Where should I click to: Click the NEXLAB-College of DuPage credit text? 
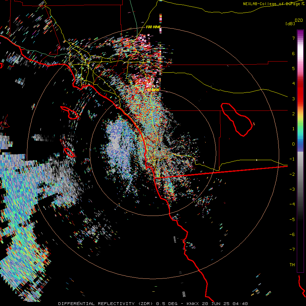point(272,4)
